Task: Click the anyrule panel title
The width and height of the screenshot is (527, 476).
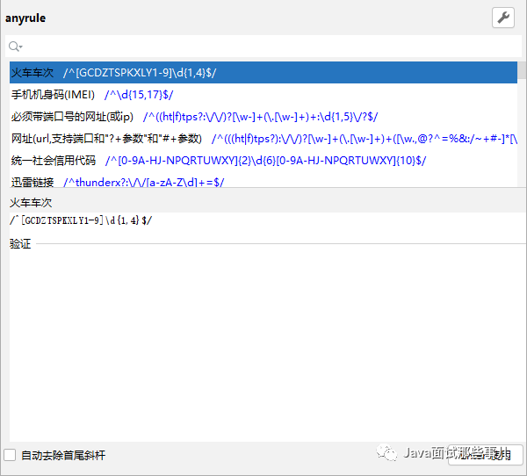Action: (25, 18)
